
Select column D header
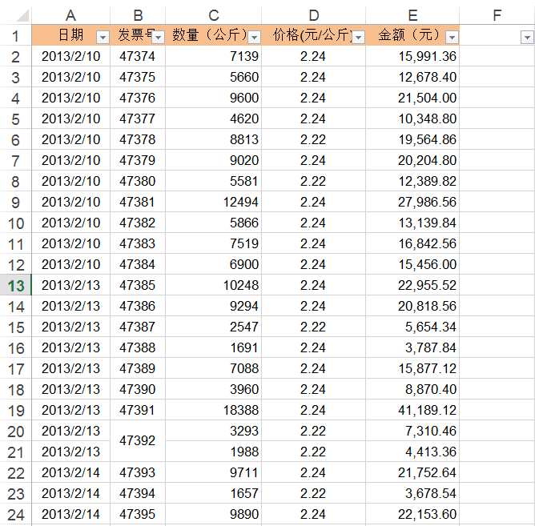click(x=314, y=15)
